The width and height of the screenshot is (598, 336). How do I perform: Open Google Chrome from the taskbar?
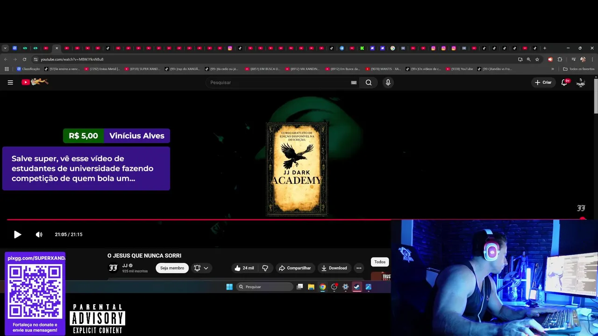322,287
